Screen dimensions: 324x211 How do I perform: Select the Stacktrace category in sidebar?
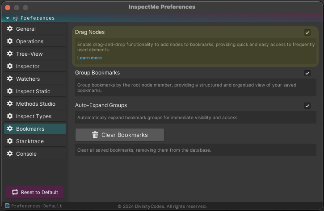point(35,141)
